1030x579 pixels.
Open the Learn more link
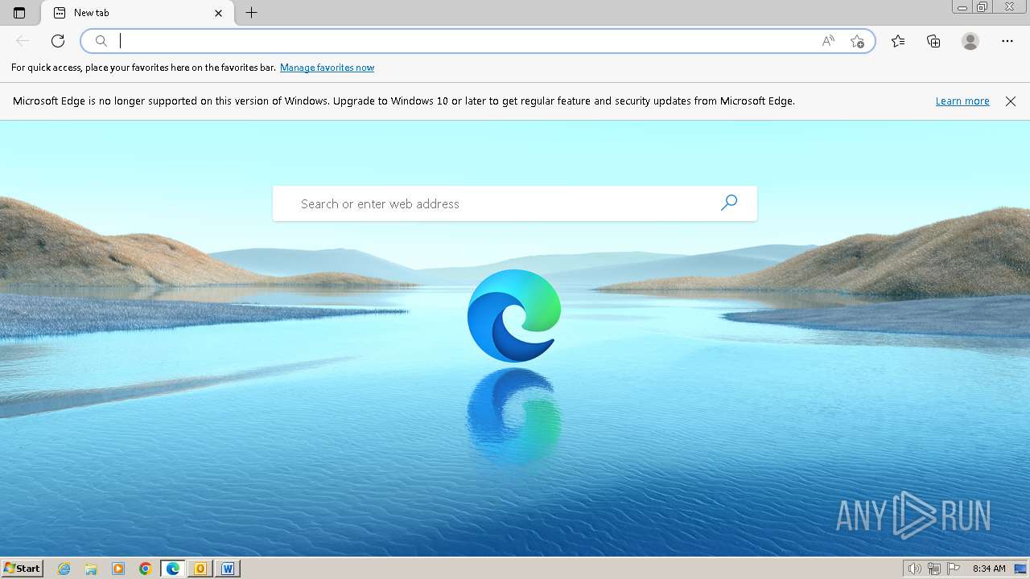coord(962,101)
